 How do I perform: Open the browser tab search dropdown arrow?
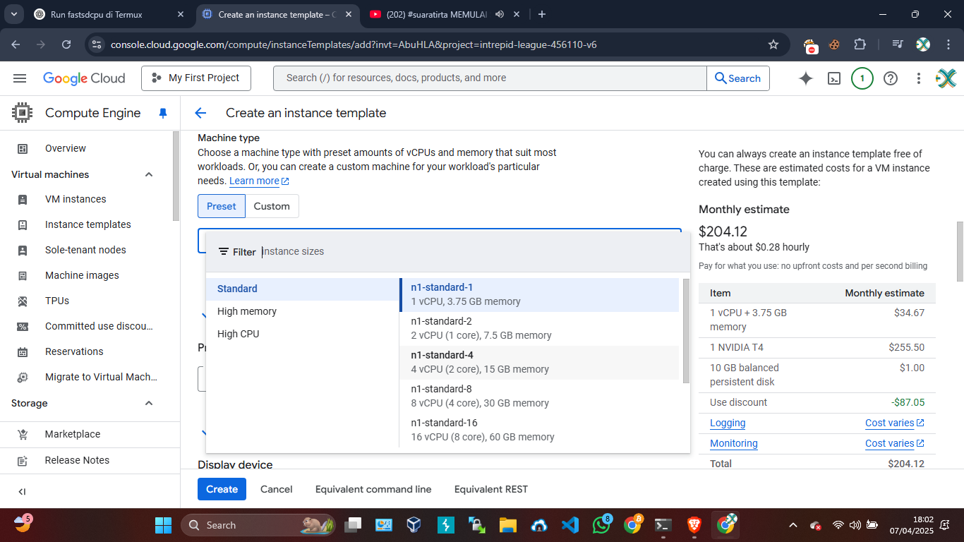coord(15,14)
